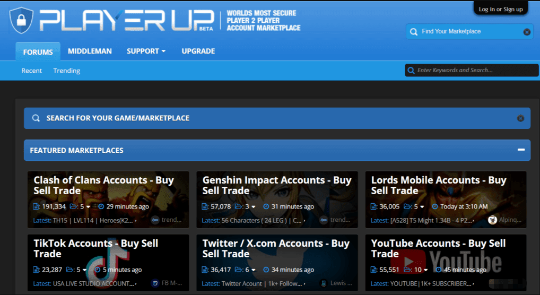540x295 pixels.
Task: Click the magnifier in Find Your Marketplace box
Action: pos(414,32)
